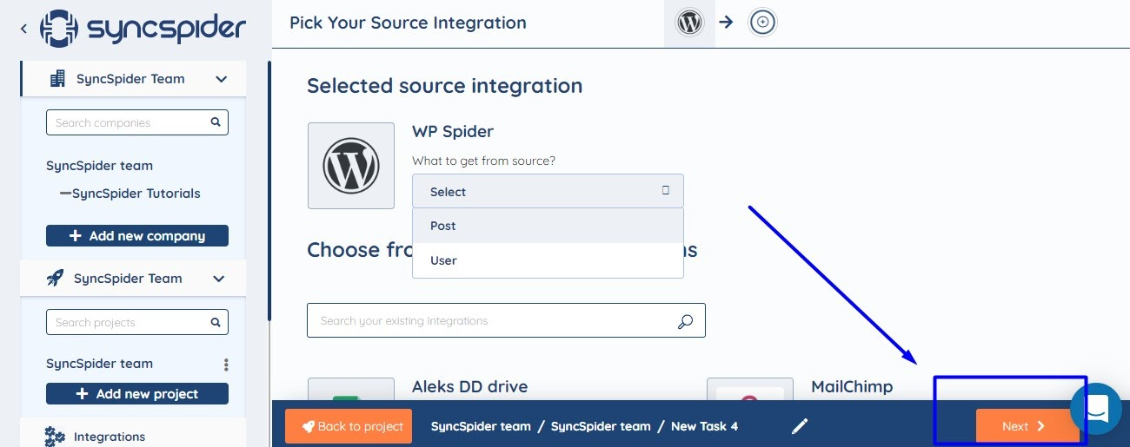Focus the Search your existing integrations field
The width and height of the screenshot is (1130, 447).
[x=506, y=320]
